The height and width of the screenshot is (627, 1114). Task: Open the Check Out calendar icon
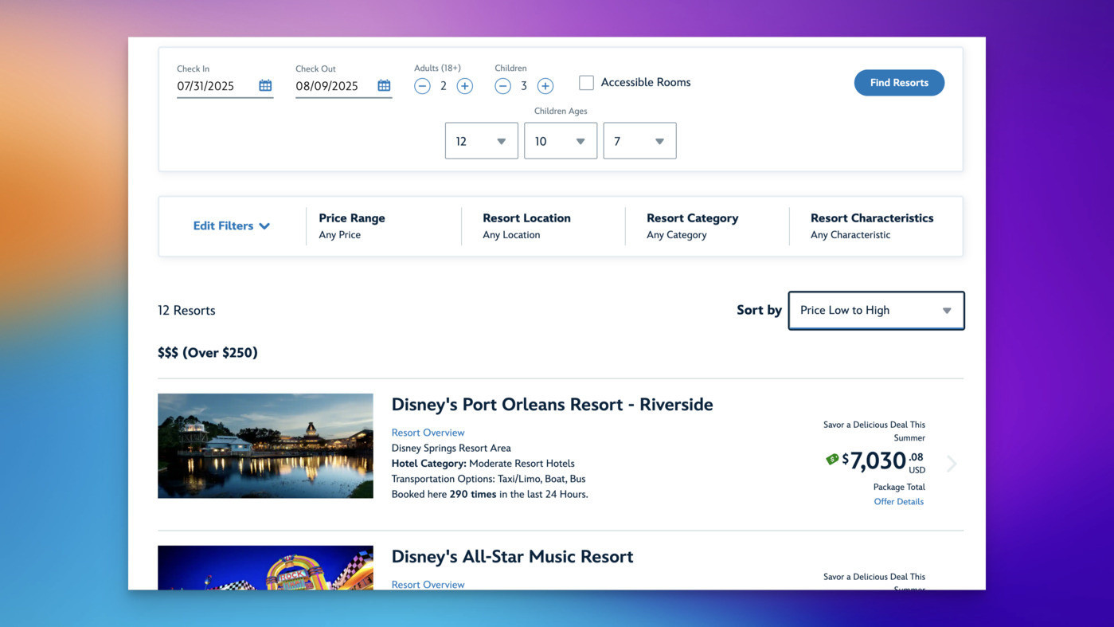pyautogui.click(x=384, y=85)
